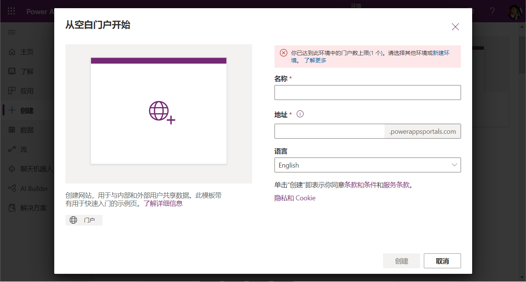
Task: Click globe icon in 门户 tag
Action: pos(74,220)
